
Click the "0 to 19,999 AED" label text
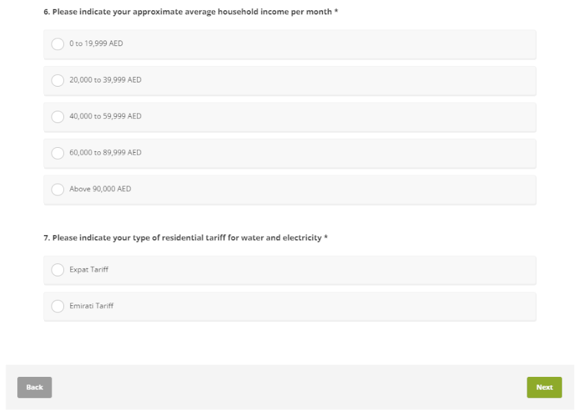(x=96, y=44)
